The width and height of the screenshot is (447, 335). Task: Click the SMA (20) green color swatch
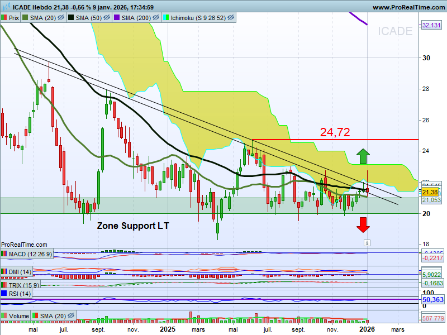25,18
